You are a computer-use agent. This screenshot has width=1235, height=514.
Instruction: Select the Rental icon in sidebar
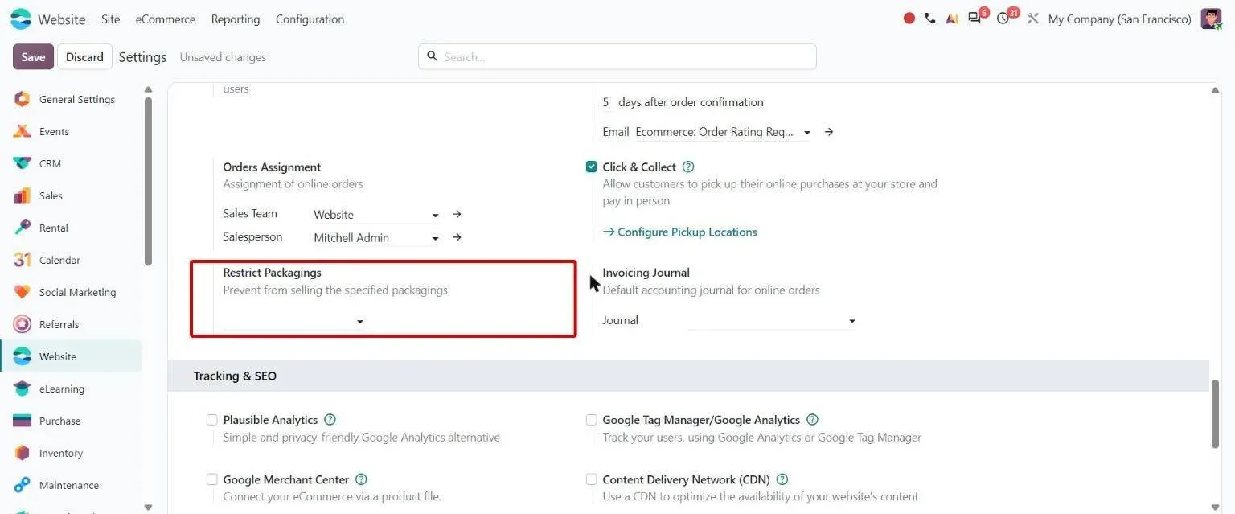[23, 228]
